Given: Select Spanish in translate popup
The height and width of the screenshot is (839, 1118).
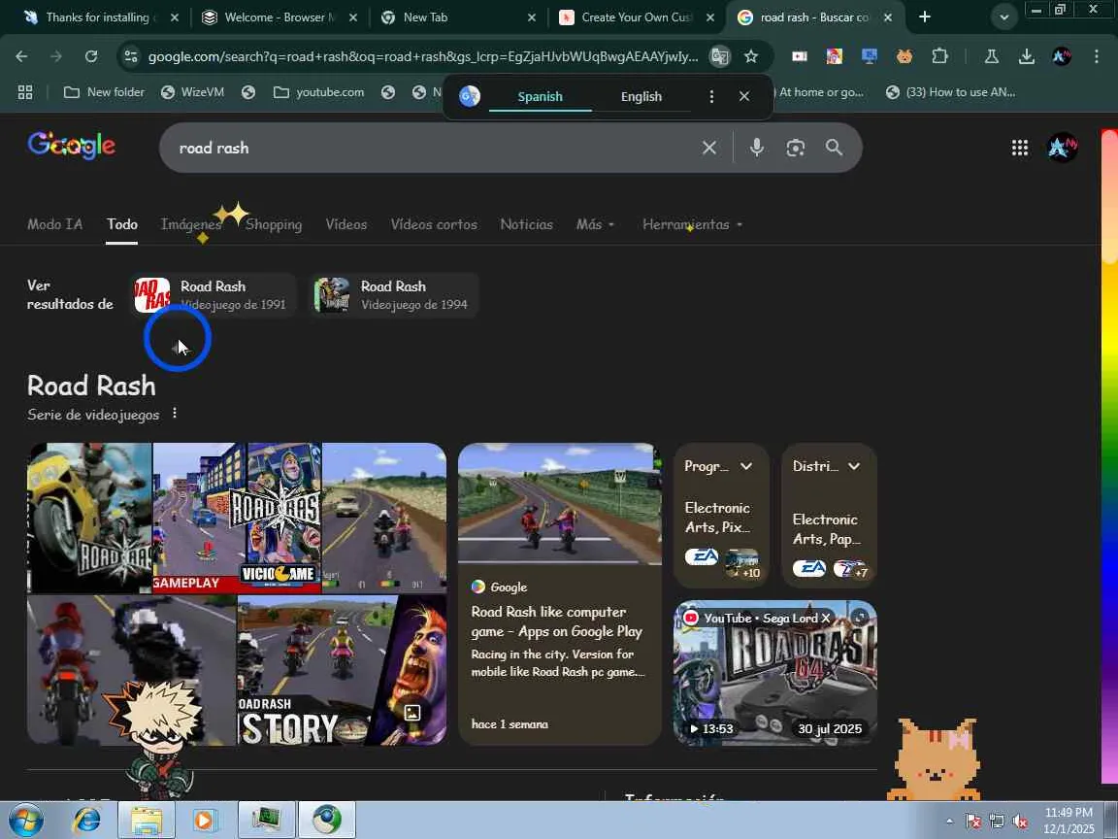Looking at the screenshot, I should pyautogui.click(x=540, y=96).
